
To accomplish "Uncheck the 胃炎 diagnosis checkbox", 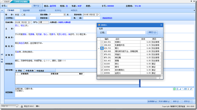I will click(102, 48).
